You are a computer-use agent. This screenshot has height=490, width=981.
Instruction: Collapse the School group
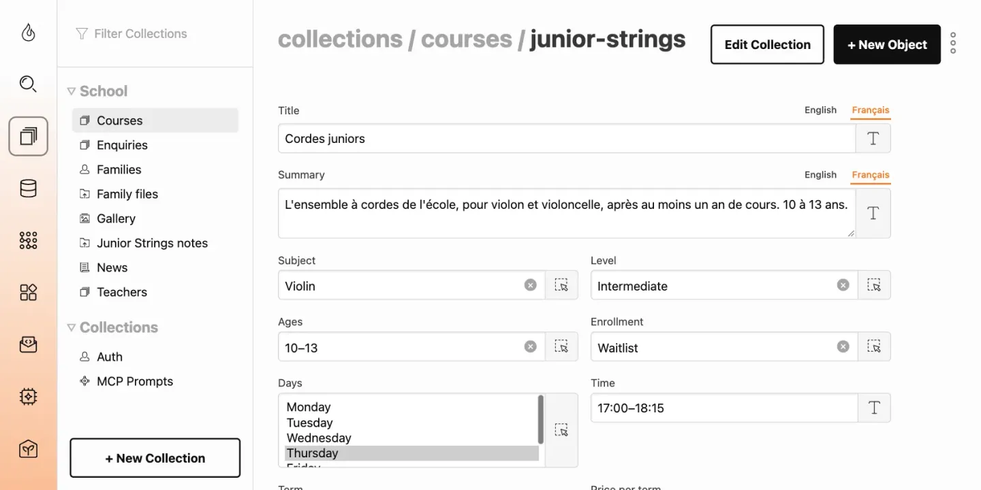pyautogui.click(x=71, y=91)
